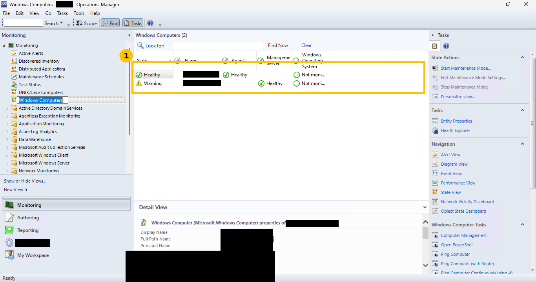Image resolution: width=536 pixels, height=282 pixels.
Task: Click Diagram View navigation icon
Action: [x=435, y=164]
